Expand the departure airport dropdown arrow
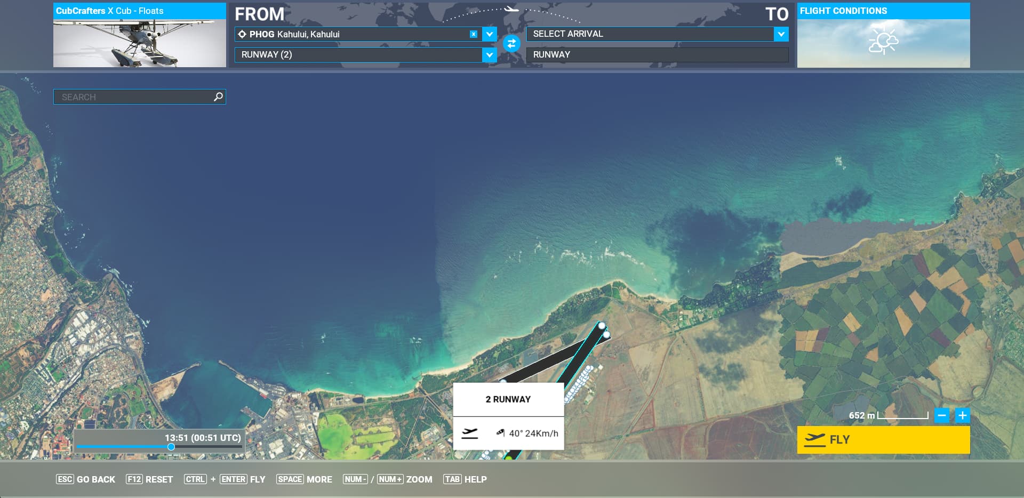The width and height of the screenshot is (1024, 498). (490, 34)
